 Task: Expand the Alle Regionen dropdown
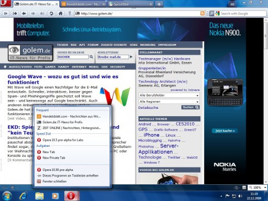coord(169,102)
